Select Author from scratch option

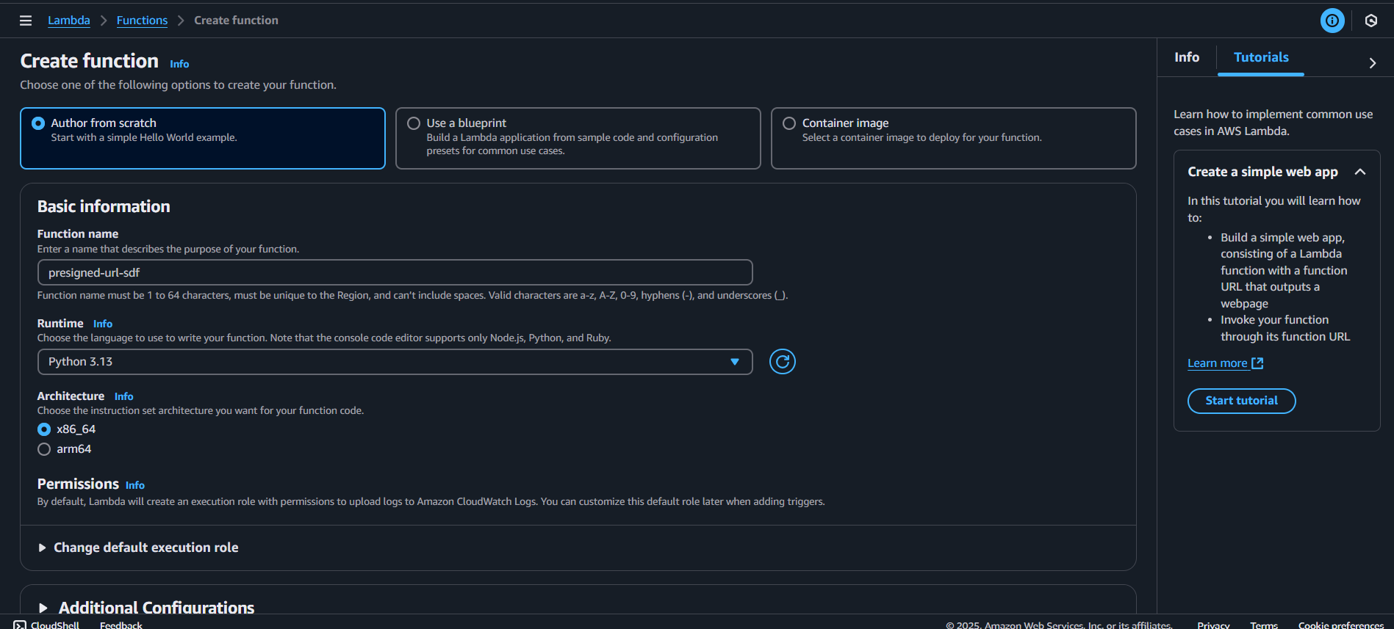point(203,138)
